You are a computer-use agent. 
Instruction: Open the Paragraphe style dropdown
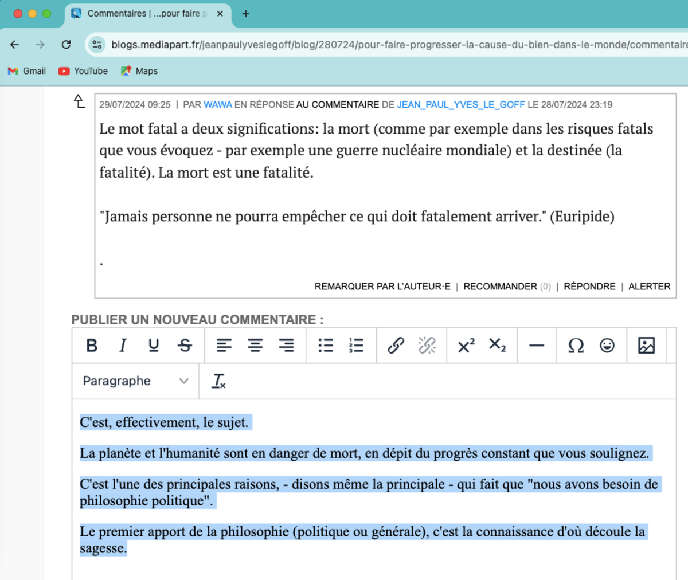(x=135, y=381)
